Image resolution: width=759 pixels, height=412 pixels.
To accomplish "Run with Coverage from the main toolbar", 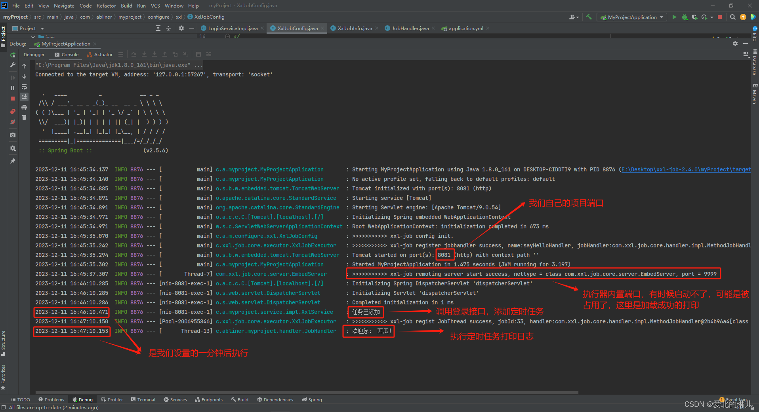I will [x=694, y=17].
